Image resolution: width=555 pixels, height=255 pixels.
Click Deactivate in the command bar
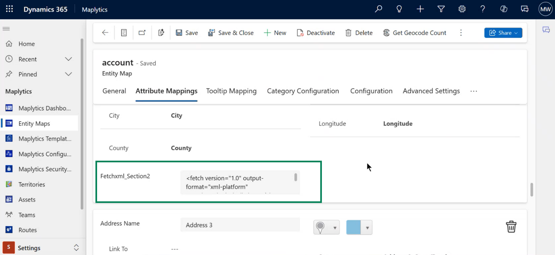click(x=316, y=33)
